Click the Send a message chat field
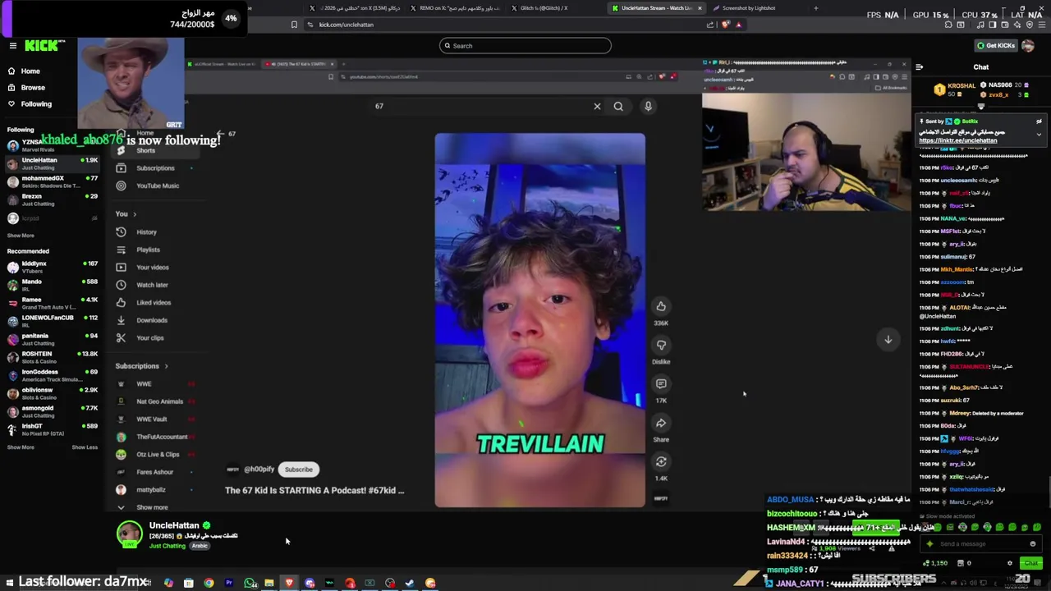This screenshot has width=1051, height=591. point(981,544)
